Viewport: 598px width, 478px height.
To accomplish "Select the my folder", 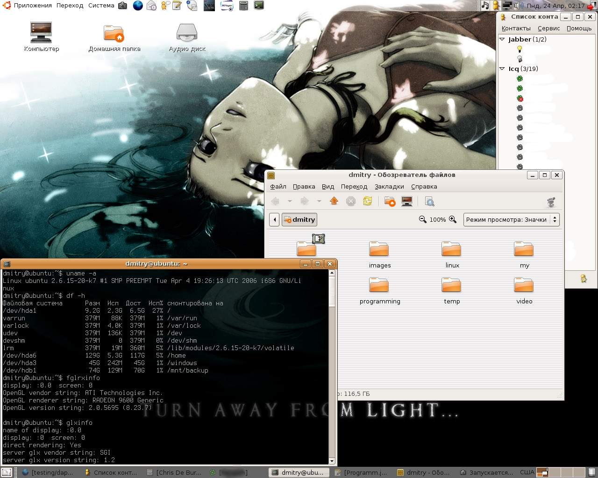I will 524,255.
